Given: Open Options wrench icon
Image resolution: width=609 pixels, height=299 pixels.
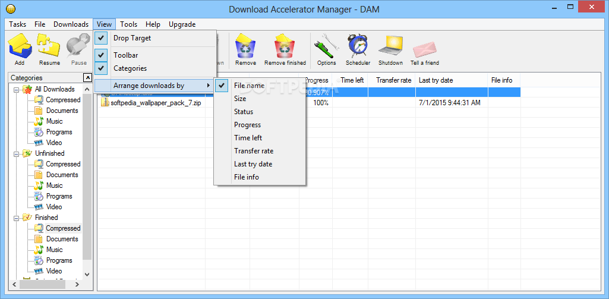Looking at the screenshot, I should point(326,46).
